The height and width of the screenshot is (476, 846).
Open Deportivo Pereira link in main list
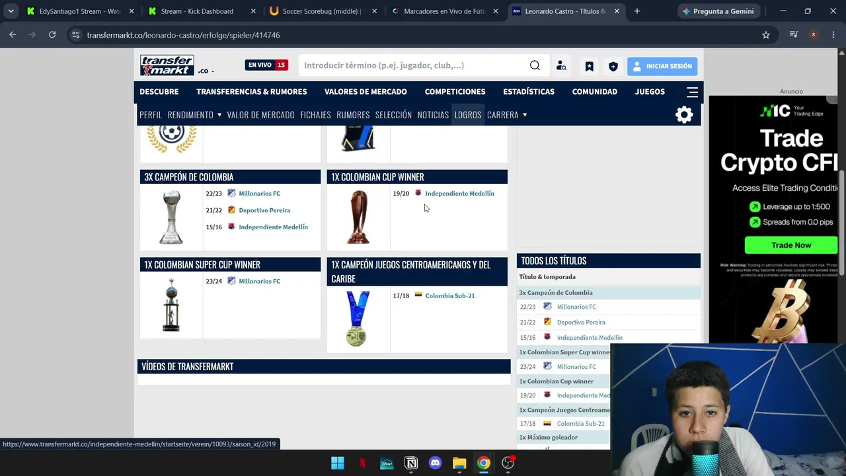(x=264, y=210)
